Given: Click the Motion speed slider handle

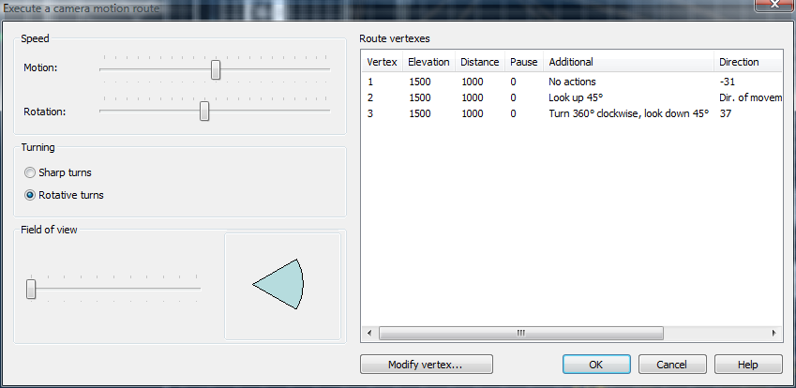Looking at the screenshot, I should [x=216, y=69].
